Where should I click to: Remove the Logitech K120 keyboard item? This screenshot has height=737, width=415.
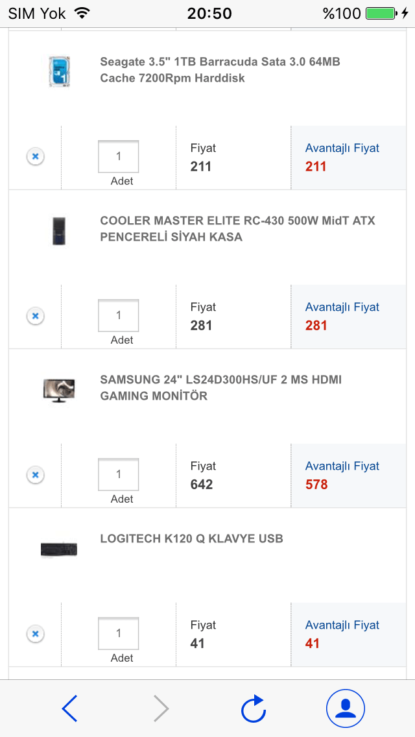[x=35, y=634]
